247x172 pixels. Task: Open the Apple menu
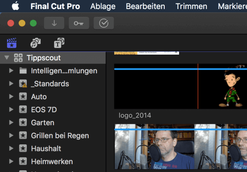pos(16,6)
